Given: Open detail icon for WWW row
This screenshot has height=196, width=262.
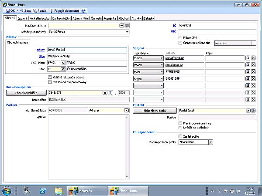Looking at the screenshot, I should 248,65.
